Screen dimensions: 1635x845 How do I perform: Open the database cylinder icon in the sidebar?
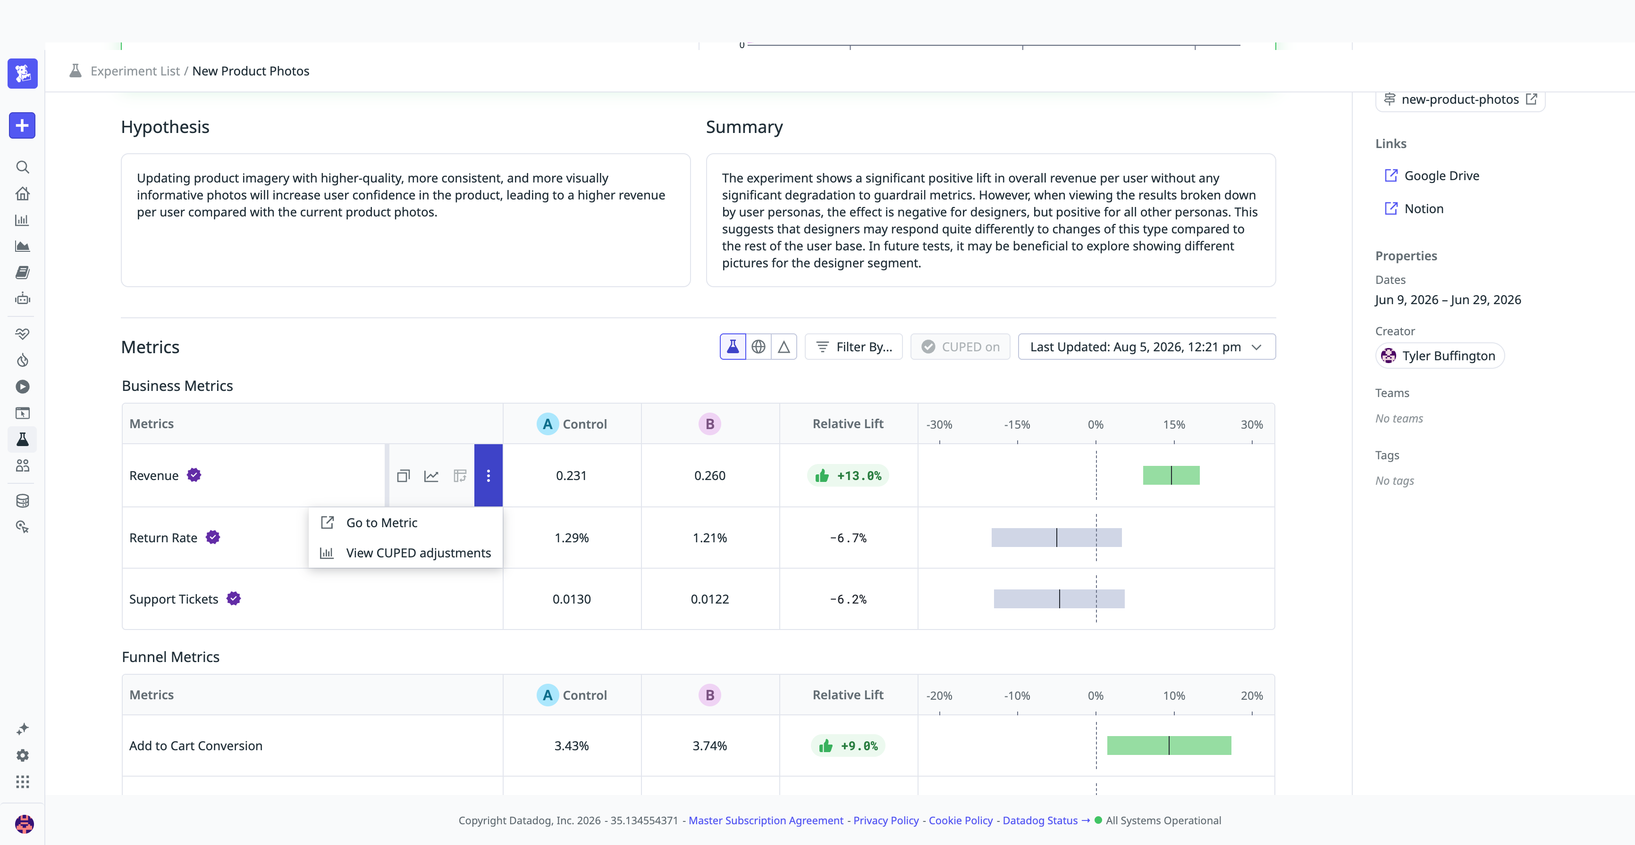(22, 501)
